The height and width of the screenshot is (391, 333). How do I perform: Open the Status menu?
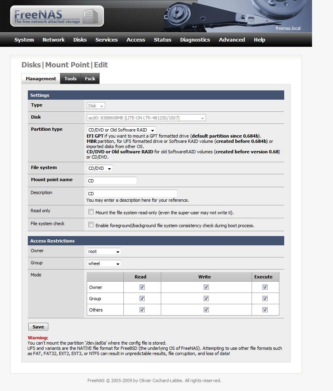tap(162, 40)
